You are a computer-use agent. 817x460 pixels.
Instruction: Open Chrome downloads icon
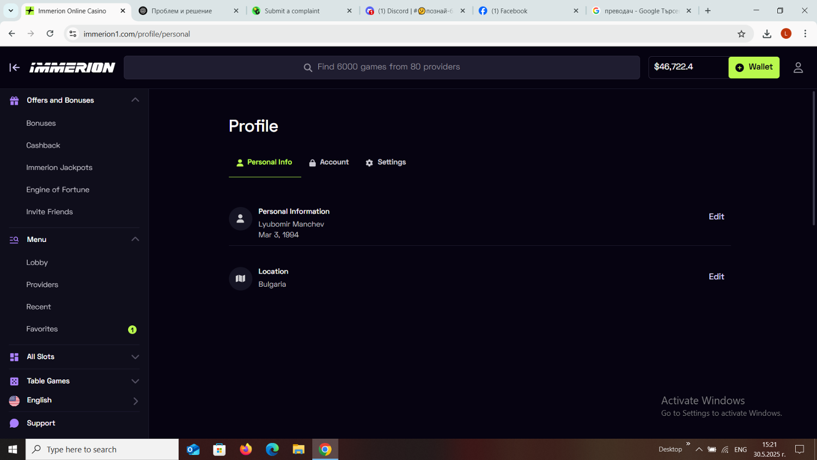(x=767, y=34)
